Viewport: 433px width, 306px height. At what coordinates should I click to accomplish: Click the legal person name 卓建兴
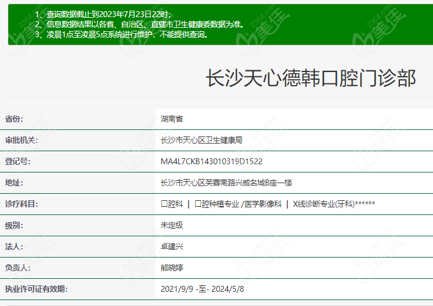coord(172,246)
